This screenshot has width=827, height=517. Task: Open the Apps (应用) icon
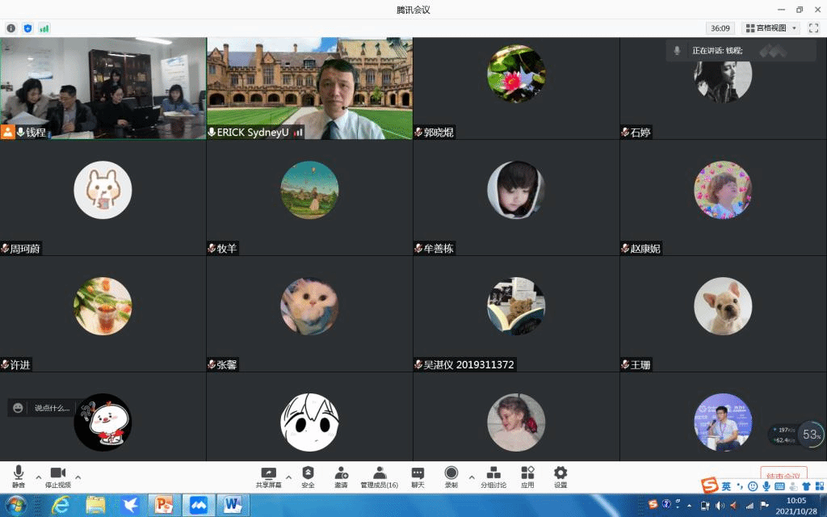tap(527, 476)
